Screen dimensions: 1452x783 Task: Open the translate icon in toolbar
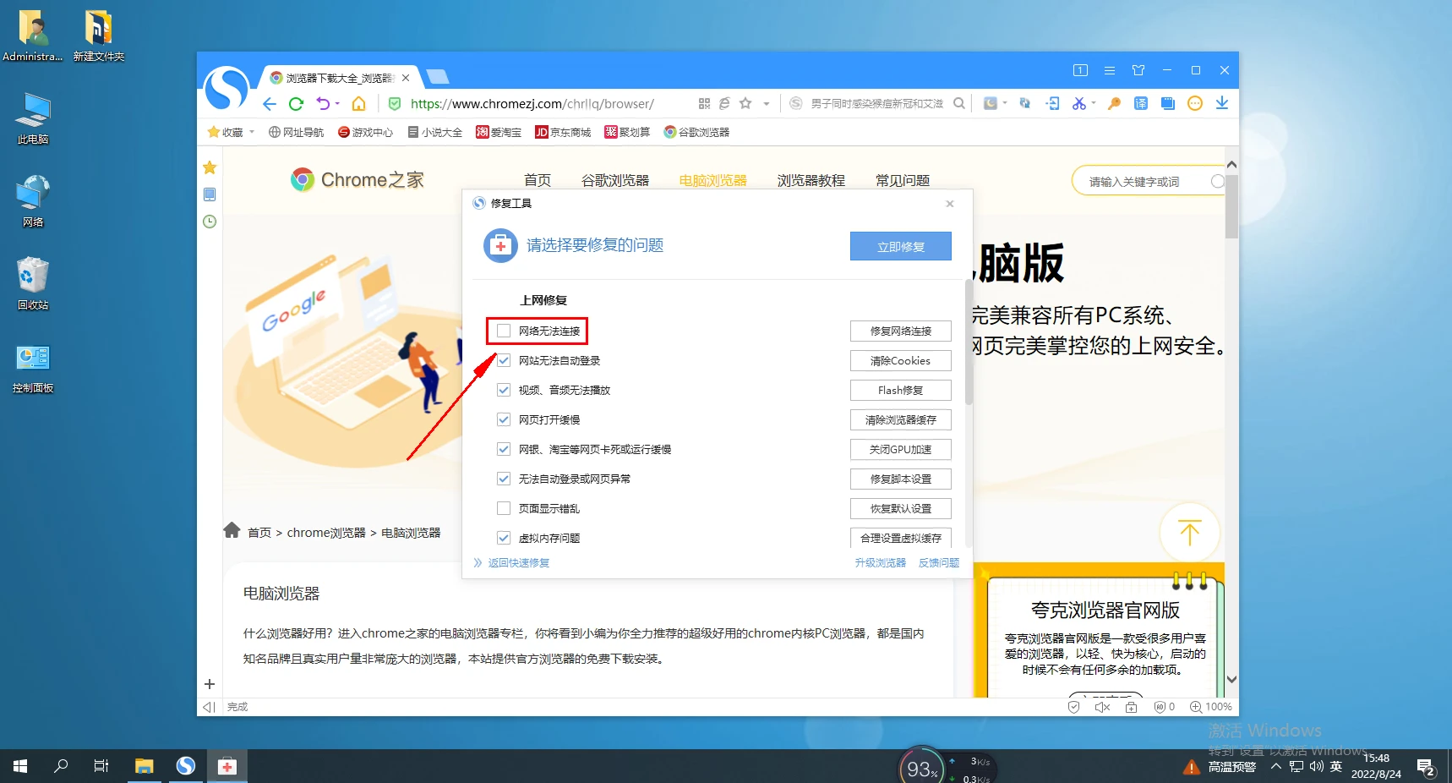coord(1141,103)
